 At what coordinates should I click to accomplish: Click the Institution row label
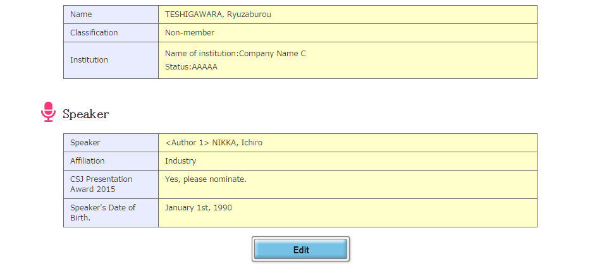[89, 60]
